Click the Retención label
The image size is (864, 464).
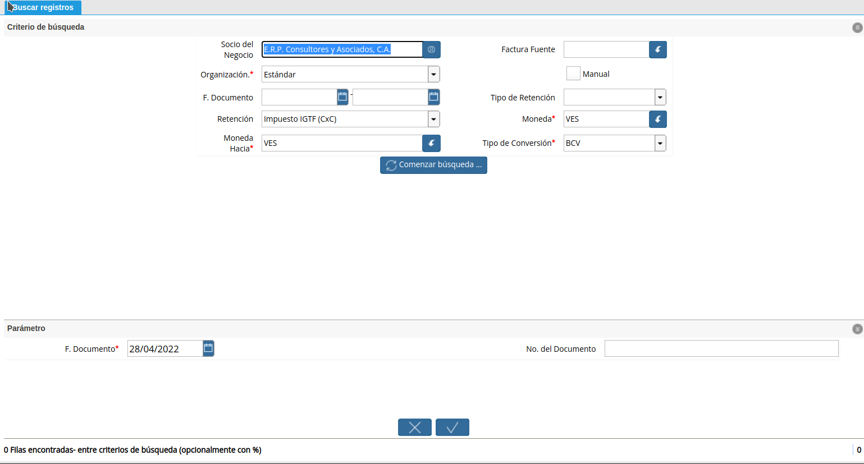(x=235, y=119)
